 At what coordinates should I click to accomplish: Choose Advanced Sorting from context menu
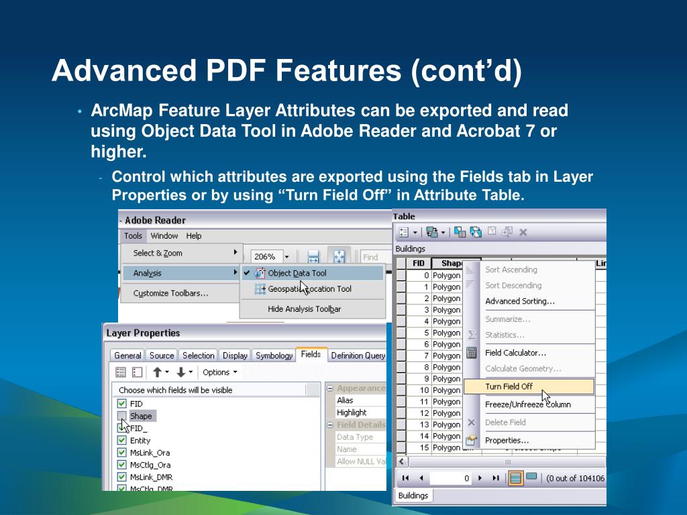pos(529,301)
